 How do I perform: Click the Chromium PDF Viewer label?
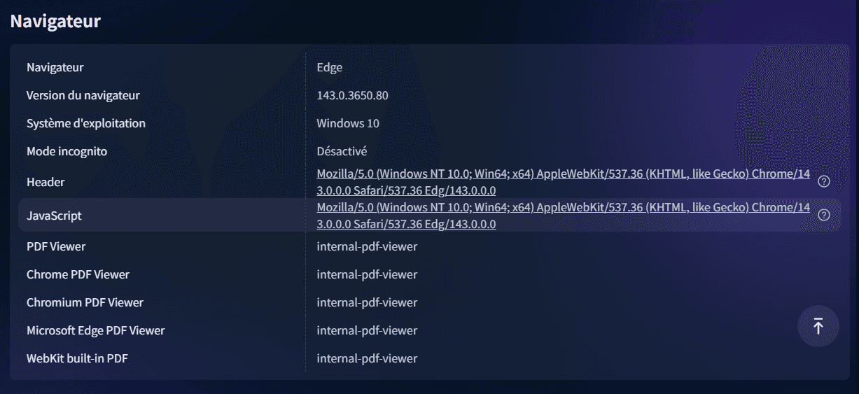[85, 302]
